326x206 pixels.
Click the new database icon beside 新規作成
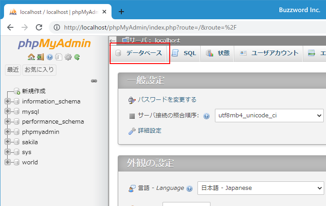point(17,91)
